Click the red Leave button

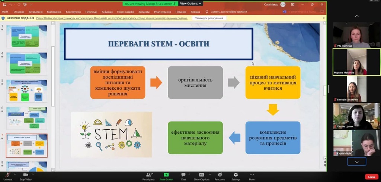click(371, 177)
